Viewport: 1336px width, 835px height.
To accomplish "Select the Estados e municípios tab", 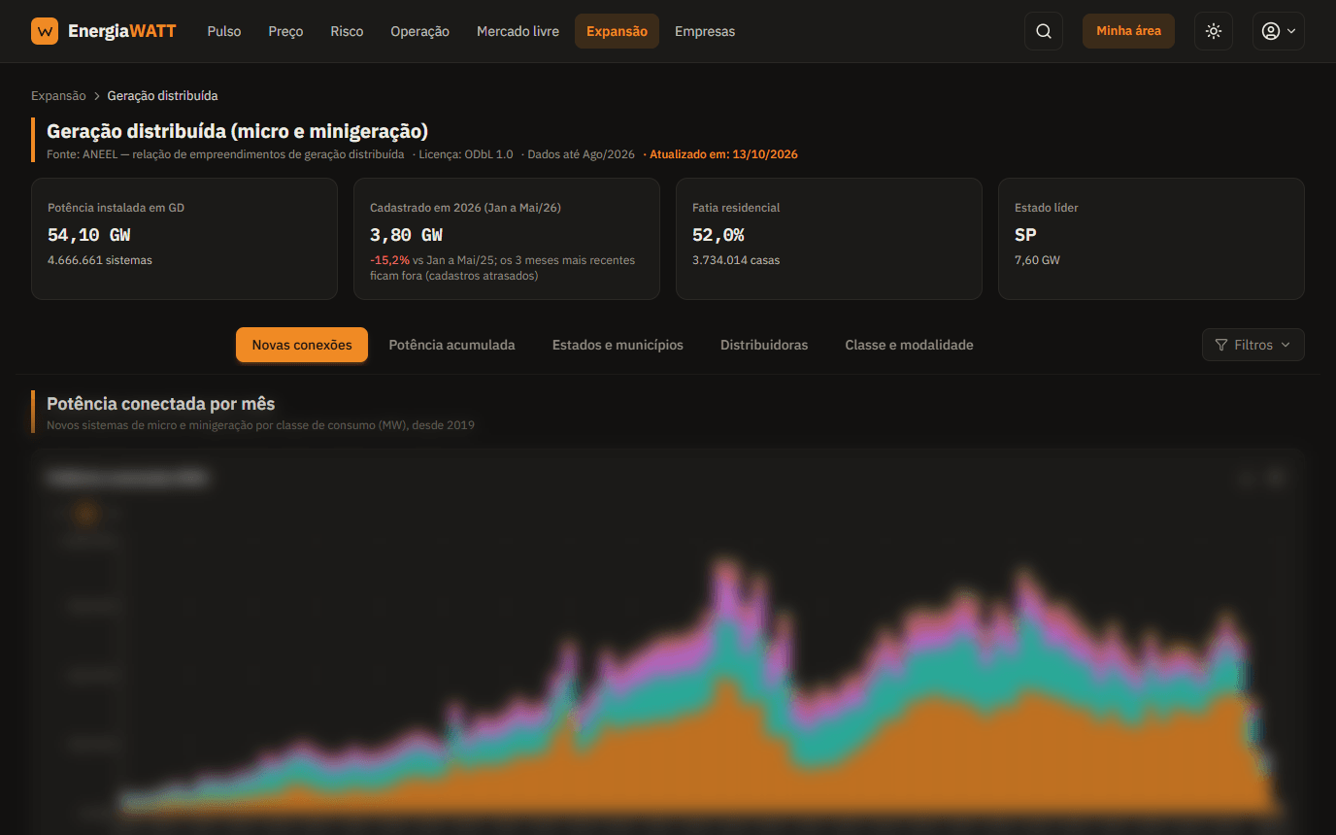I will (x=618, y=345).
